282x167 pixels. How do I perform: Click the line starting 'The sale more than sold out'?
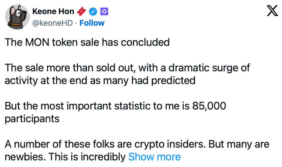[x=128, y=68]
